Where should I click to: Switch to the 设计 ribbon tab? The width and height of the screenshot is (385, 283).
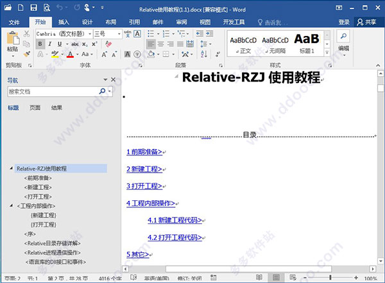pyautogui.click(x=87, y=22)
